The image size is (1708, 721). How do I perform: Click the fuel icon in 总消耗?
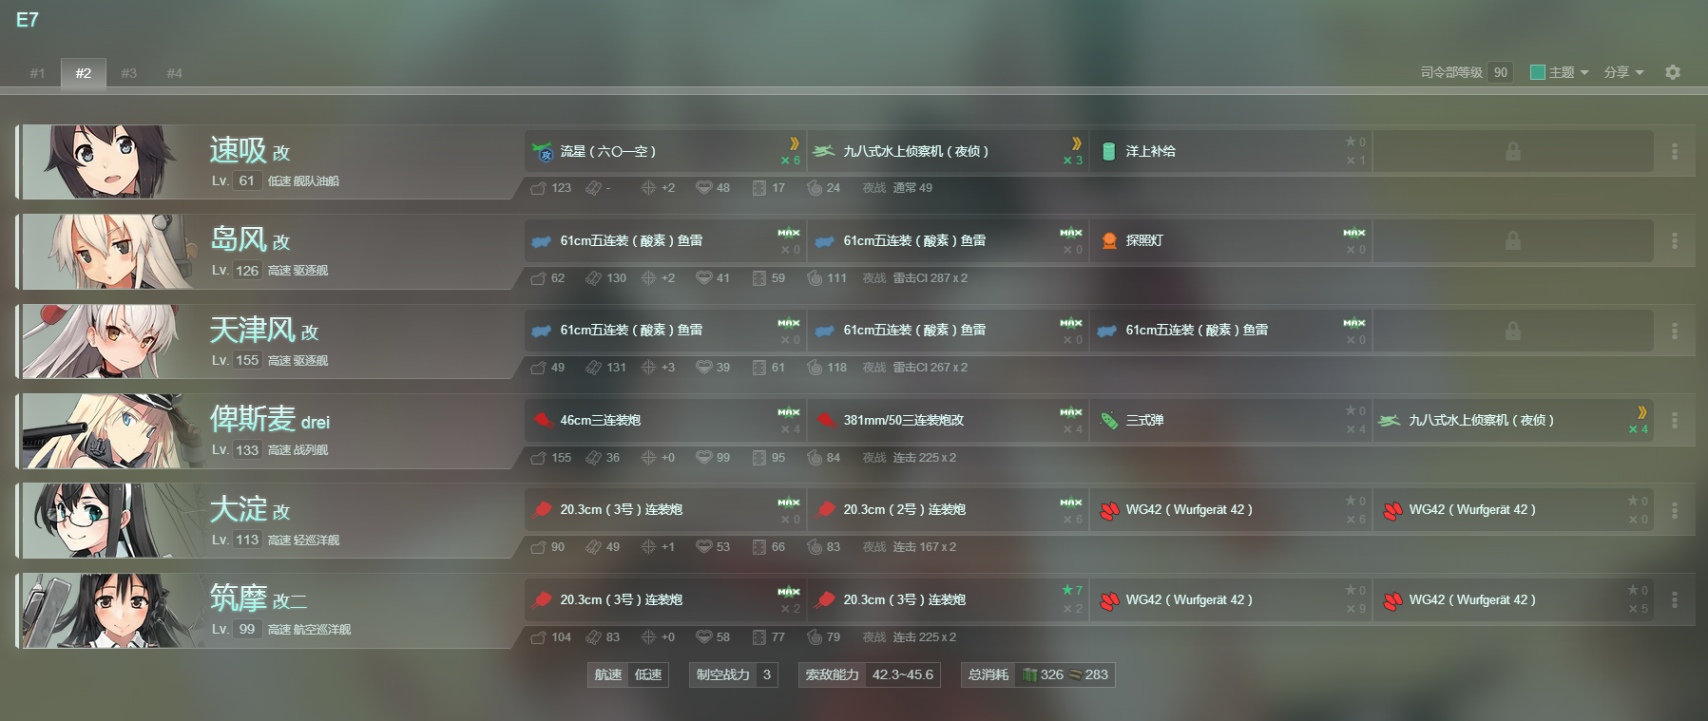point(1029,674)
